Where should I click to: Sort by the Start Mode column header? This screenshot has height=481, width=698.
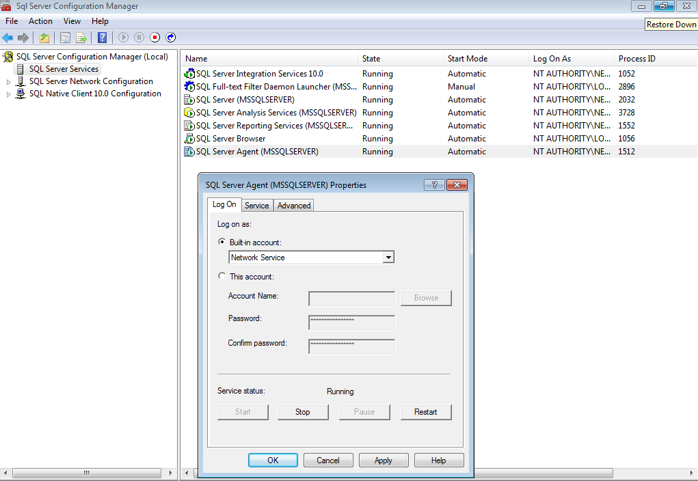tap(486, 59)
